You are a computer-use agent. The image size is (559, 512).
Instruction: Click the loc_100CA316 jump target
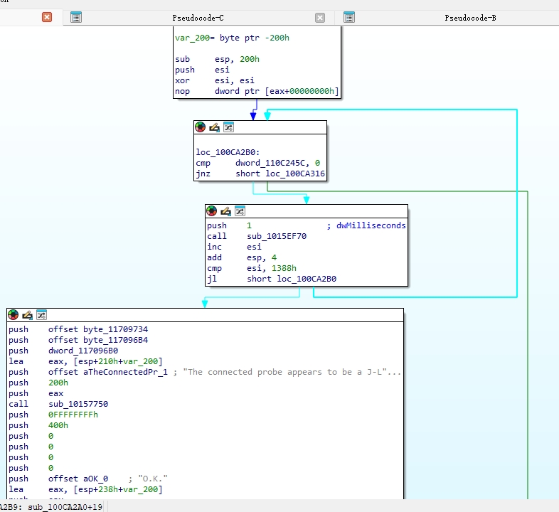[295, 174]
